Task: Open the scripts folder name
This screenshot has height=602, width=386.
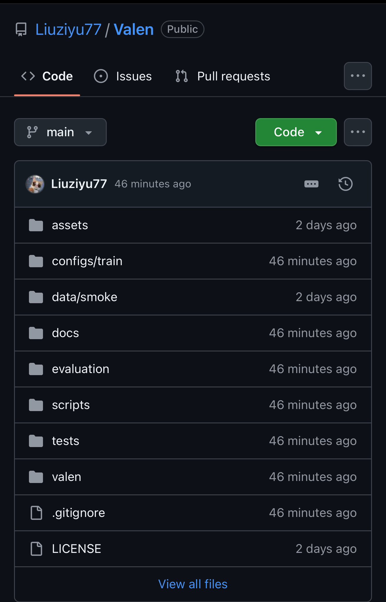Action: [x=71, y=405]
